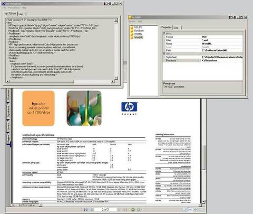Click the previous page arrow

pos(92,210)
